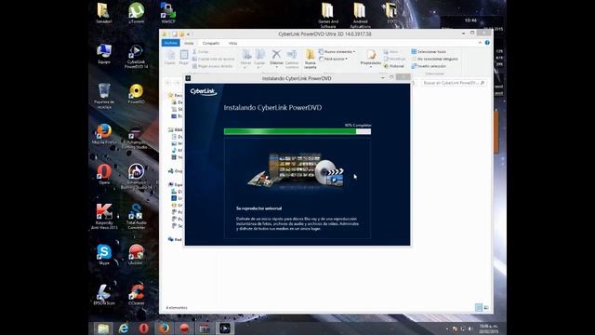Open the Mover a dropdown
The image size is (595, 335).
[x=245, y=59]
